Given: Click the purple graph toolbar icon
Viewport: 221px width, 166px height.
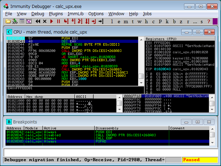Looking at the screenshot, I should click(x=29, y=21).
